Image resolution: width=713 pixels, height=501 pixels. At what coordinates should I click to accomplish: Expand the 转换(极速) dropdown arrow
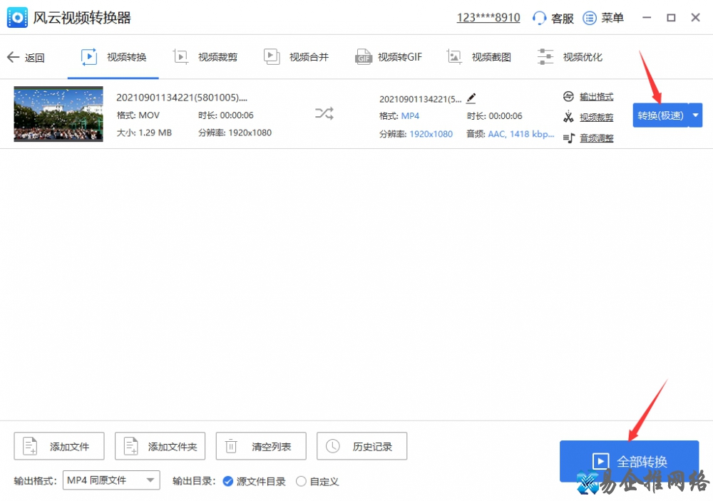pos(695,114)
